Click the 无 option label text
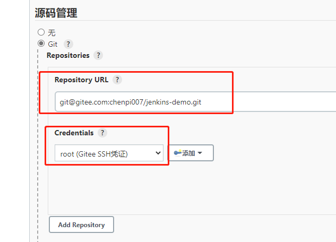This screenshot has height=242, width=336. click(51, 33)
